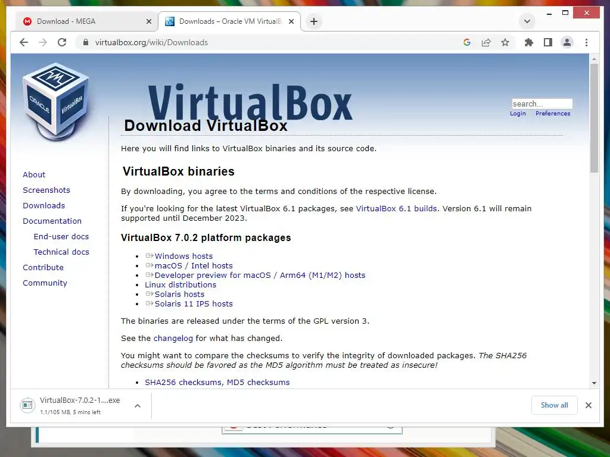
Task: Open a new tab with plus button
Action: [314, 21]
